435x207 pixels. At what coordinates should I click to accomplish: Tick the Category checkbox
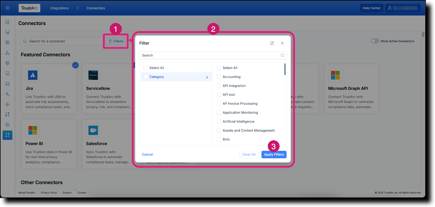pyautogui.click(x=146, y=77)
